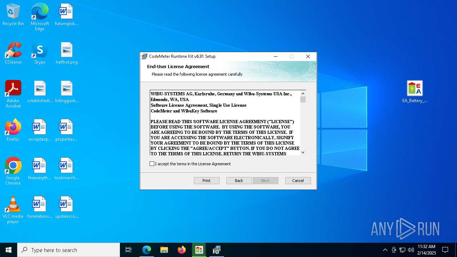Open network status tray icon
457x257 pixels.
click(x=402, y=250)
